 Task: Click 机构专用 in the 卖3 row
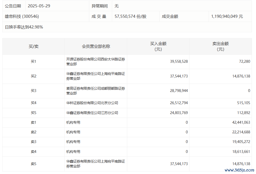tap(73, 142)
